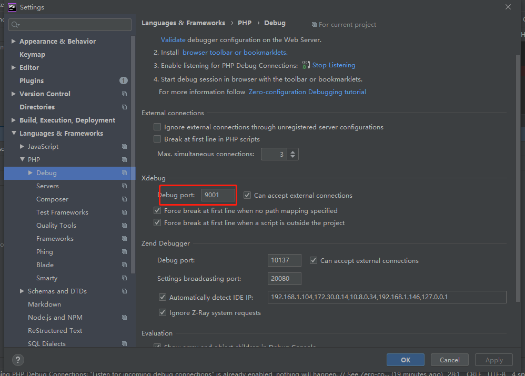Click the search magnifier icon in settings
Viewport: 525px width, 376px height.
point(15,25)
